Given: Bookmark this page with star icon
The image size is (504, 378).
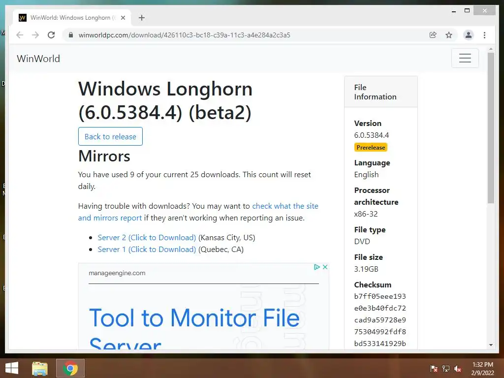Looking at the screenshot, I should coord(449,35).
